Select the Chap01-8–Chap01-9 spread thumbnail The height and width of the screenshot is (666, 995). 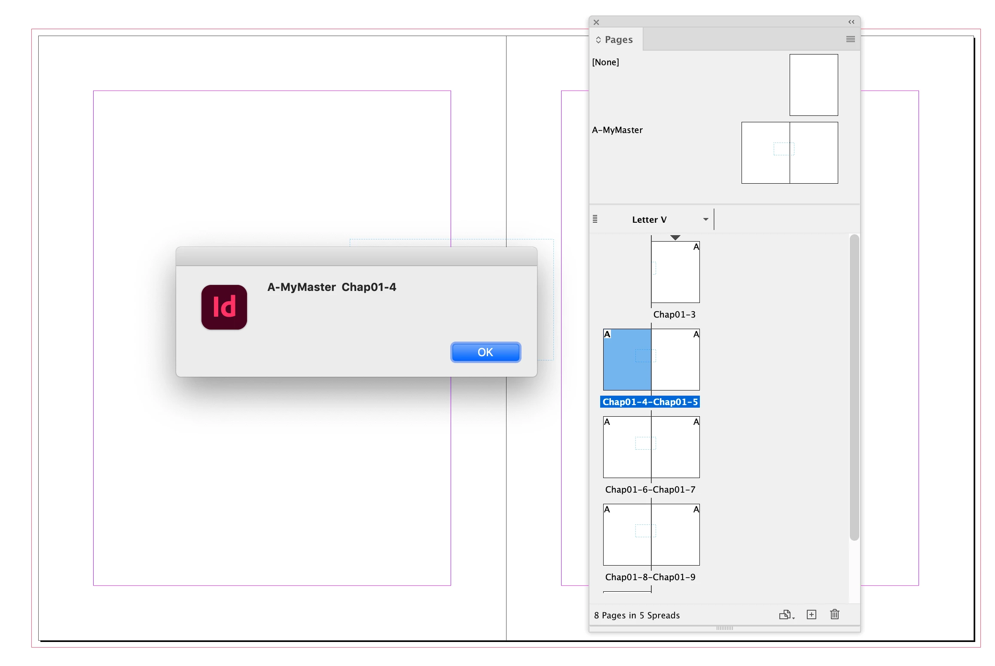[x=651, y=535]
